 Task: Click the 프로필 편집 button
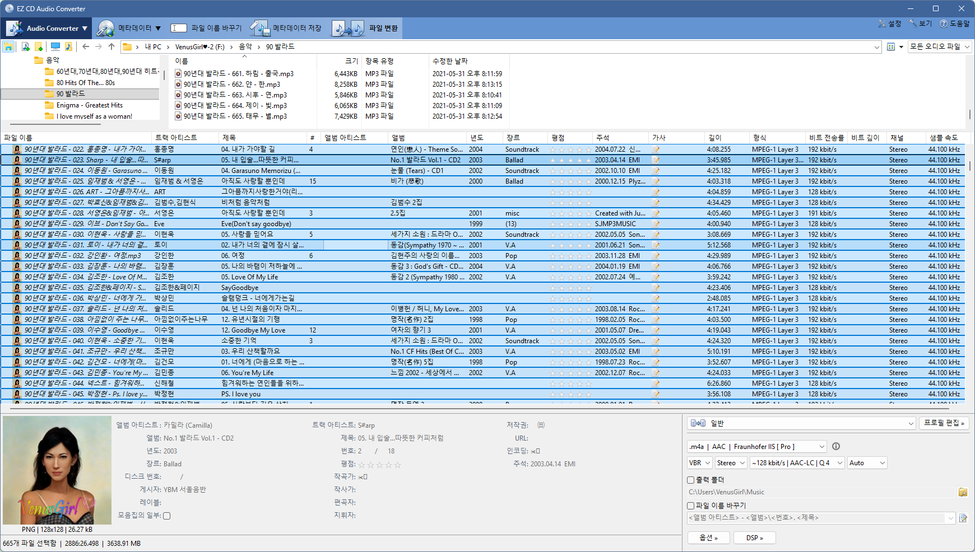(944, 423)
